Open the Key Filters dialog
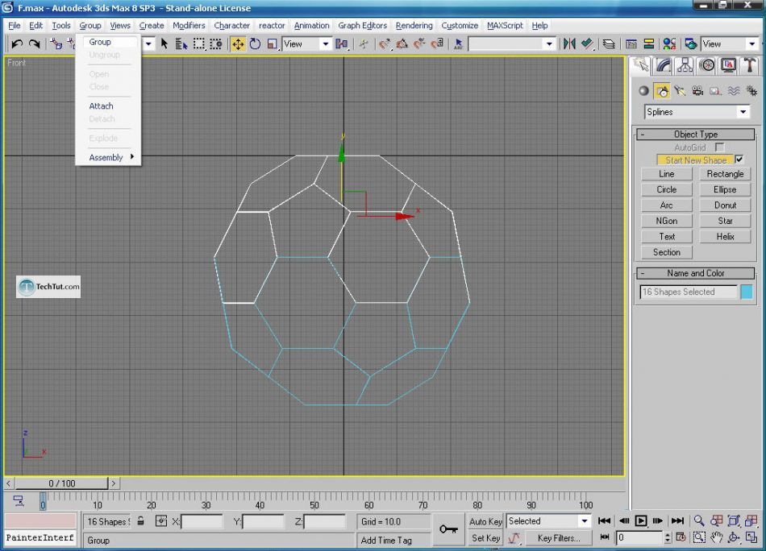766x551 pixels. 559,538
